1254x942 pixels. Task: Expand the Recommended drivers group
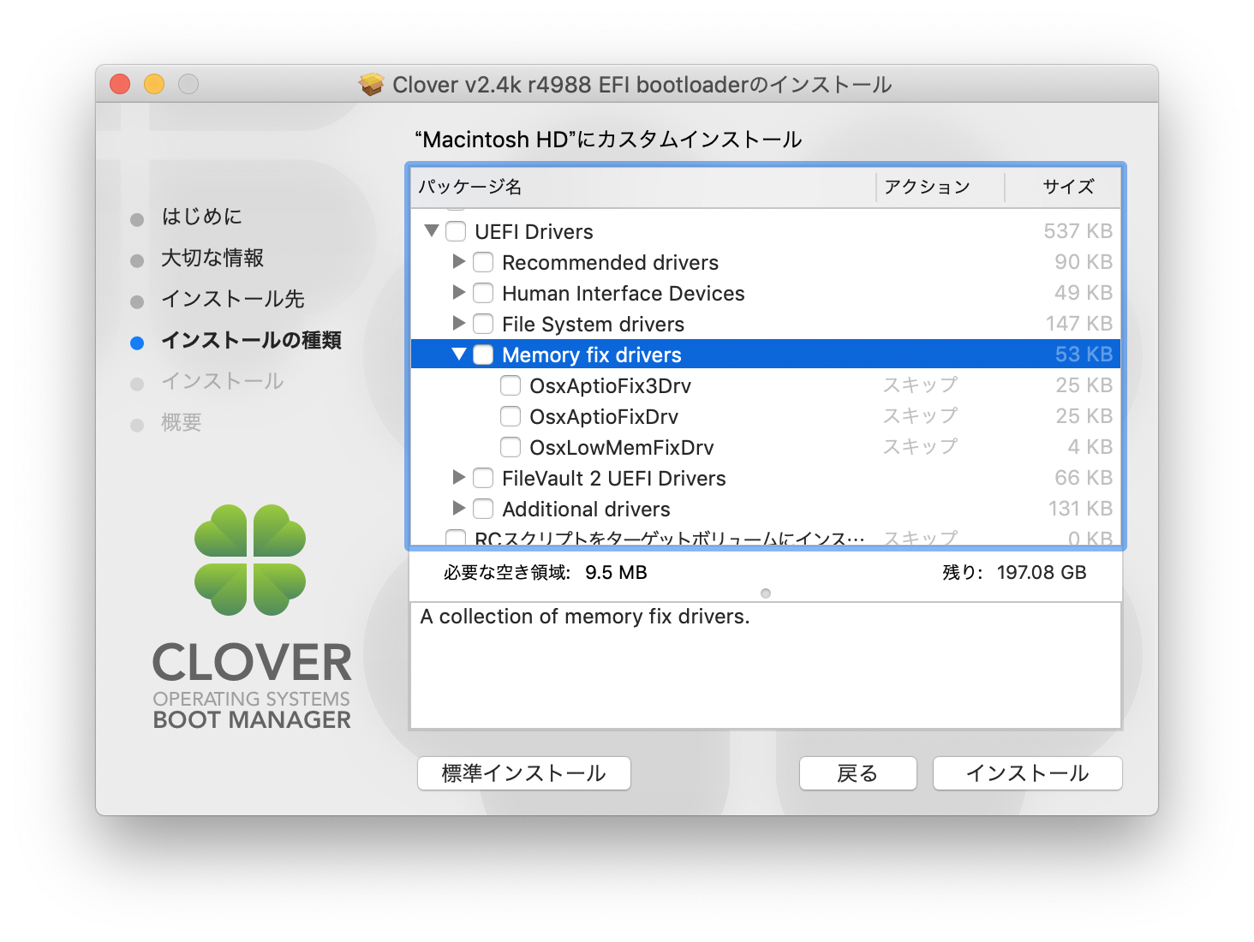tap(459, 261)
